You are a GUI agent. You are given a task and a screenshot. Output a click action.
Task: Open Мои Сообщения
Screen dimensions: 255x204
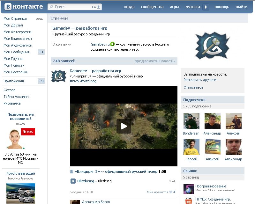tap(16, 52)
